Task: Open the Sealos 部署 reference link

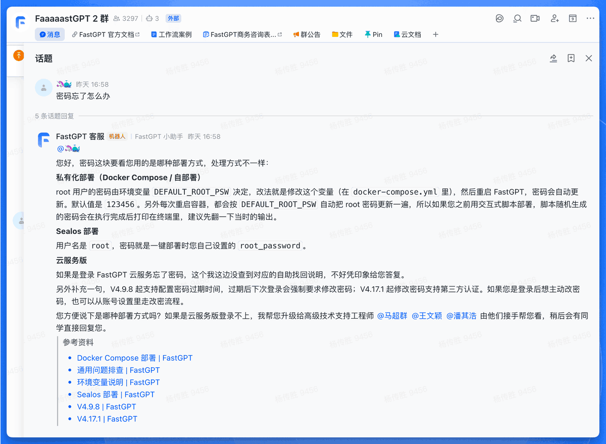Action: pyautogui.click(x=116, y=394)
